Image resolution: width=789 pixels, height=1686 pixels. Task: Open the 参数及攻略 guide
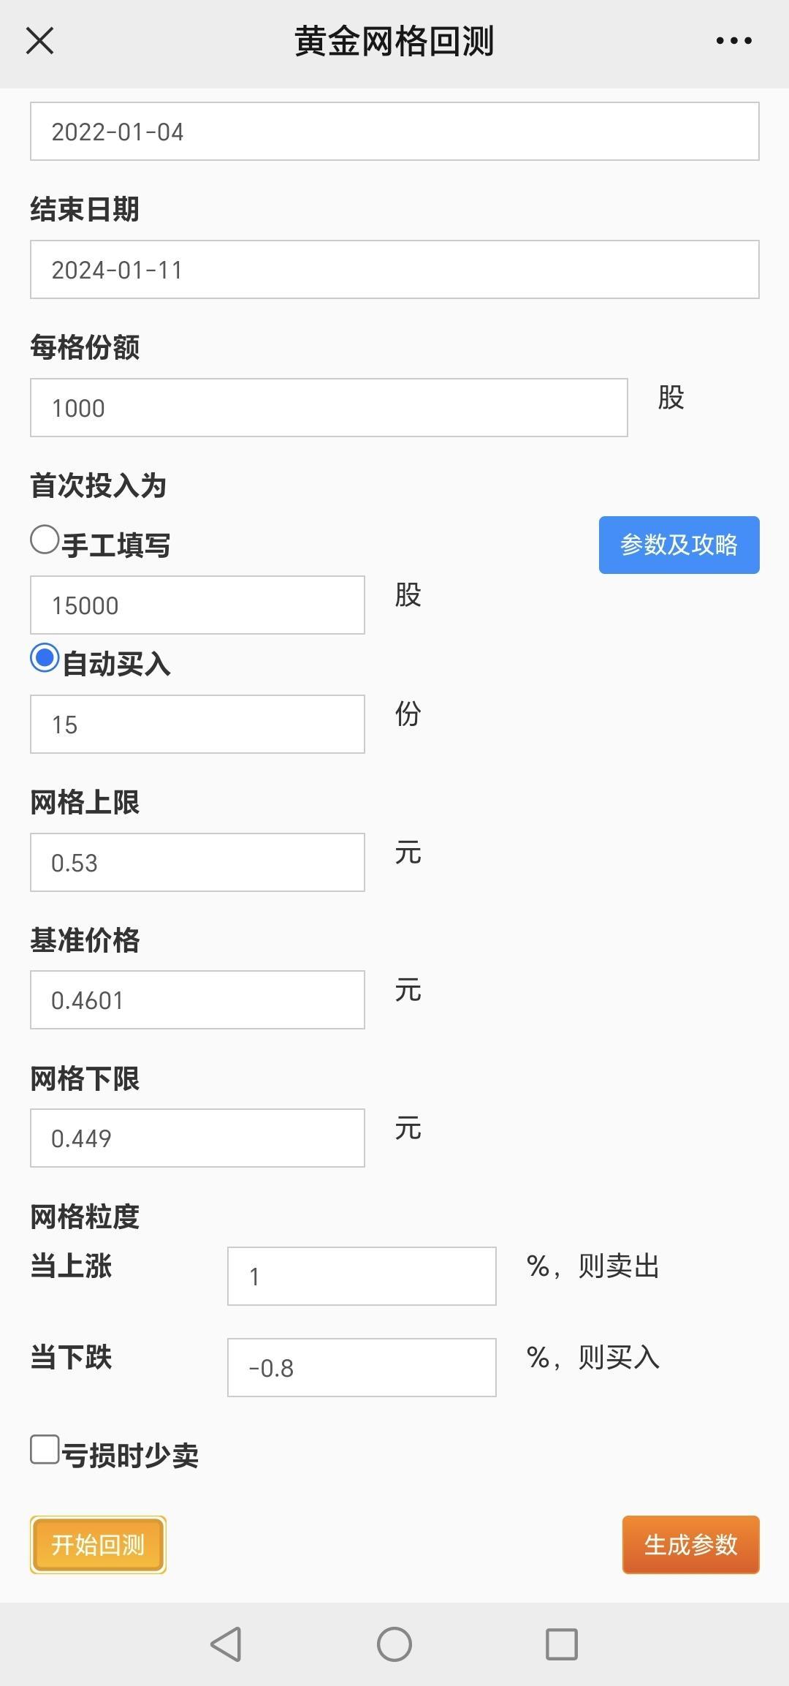click(679, 545)
